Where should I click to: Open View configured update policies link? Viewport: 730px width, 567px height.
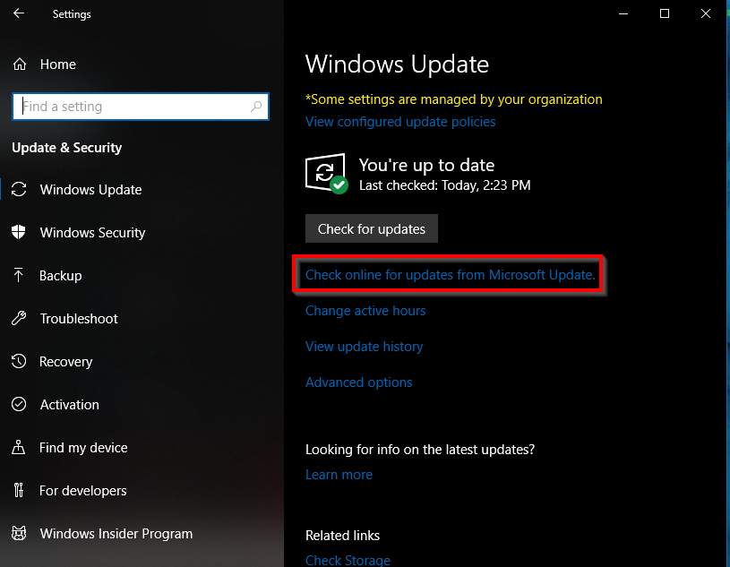click(400, 122)
